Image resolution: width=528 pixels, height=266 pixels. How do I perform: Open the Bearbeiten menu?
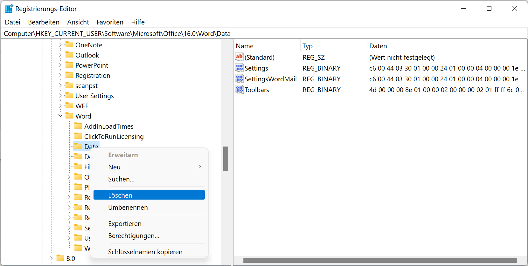click(44, 22)
